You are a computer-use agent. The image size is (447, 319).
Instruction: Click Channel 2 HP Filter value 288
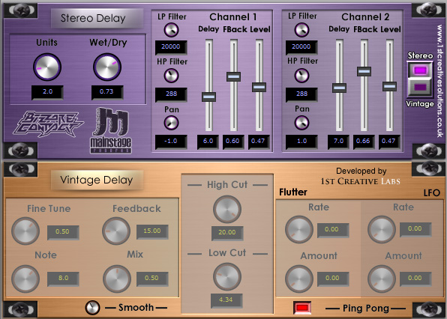coord(301,94)
